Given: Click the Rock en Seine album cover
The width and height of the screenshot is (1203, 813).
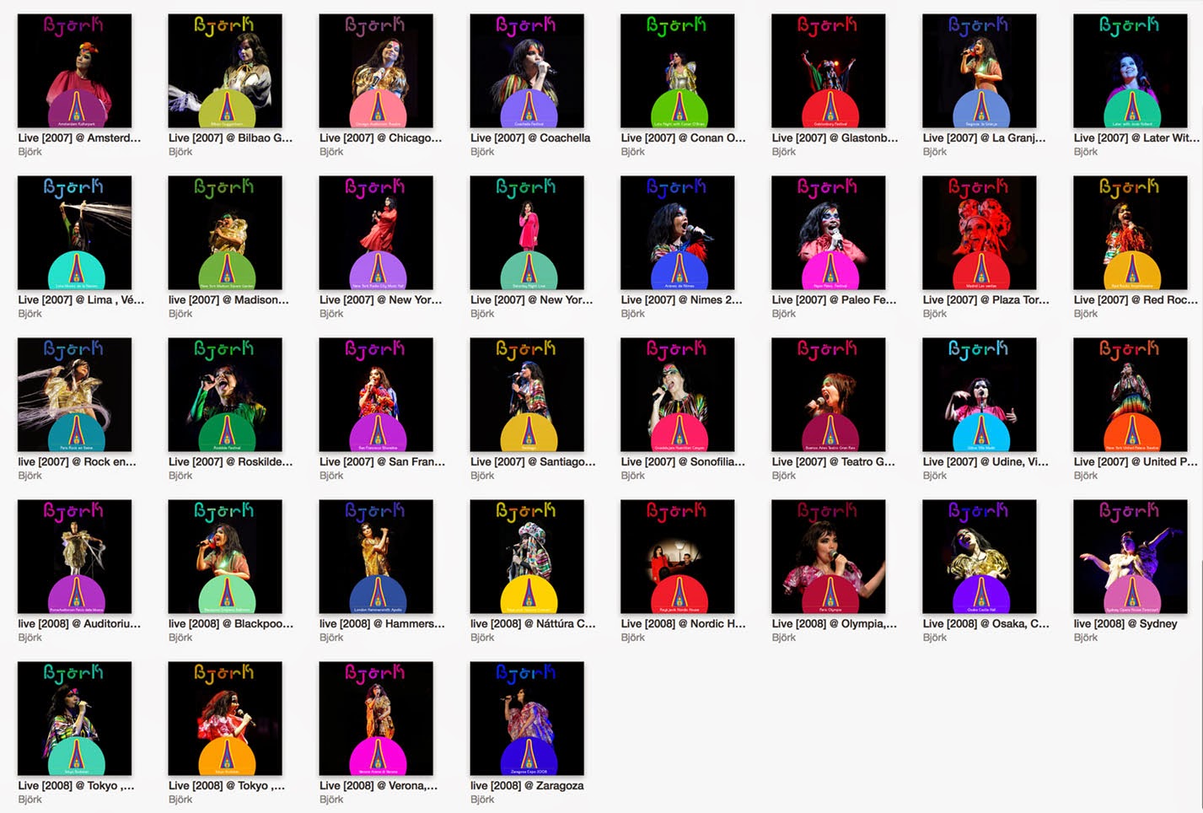Looking at the screenshot, I should pyautogui.click(x=74, y=395).
